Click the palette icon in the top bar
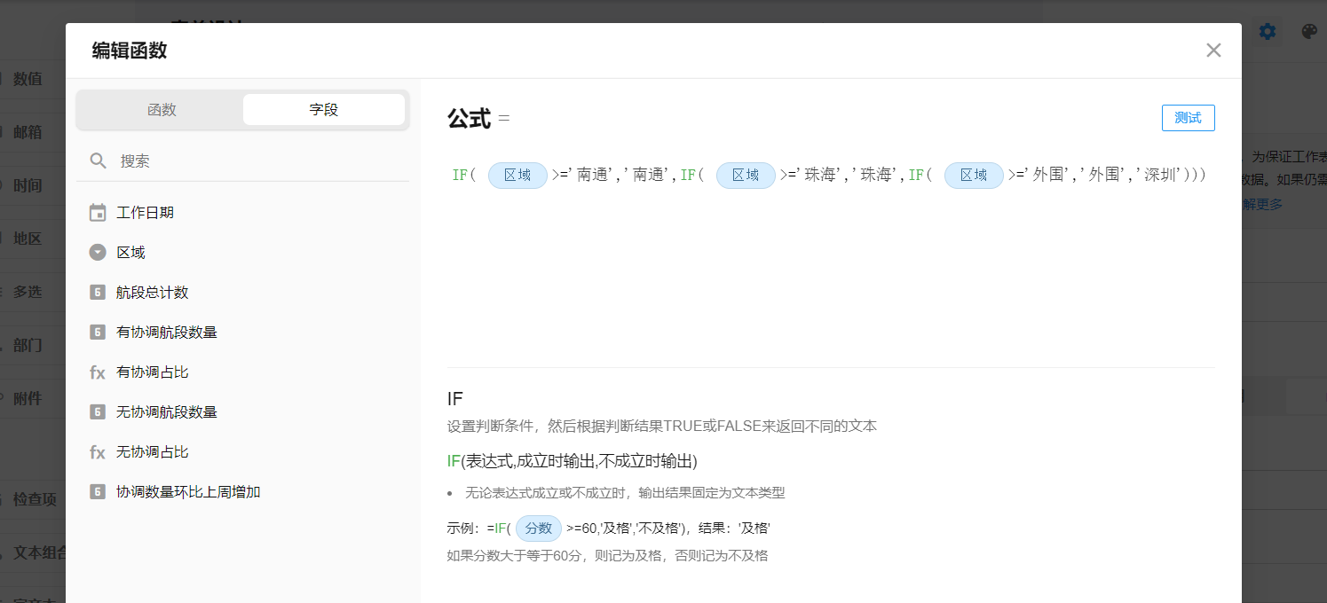The height and width of the screenshot is (603, 1327). click(x=1308, y=31)
